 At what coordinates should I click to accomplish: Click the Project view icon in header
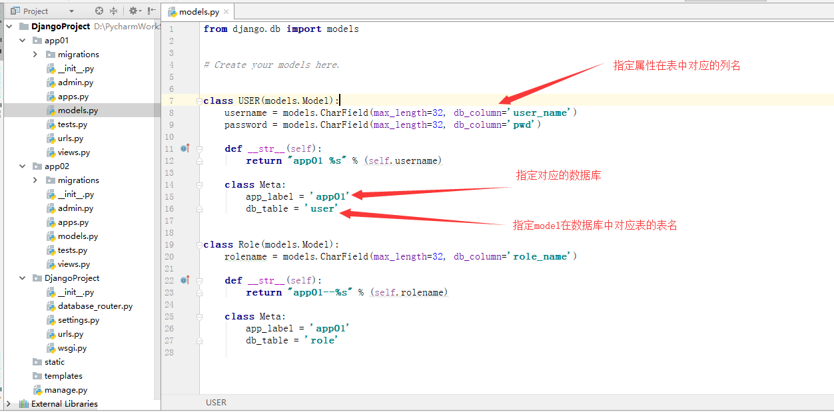click(x=15, y=11)
